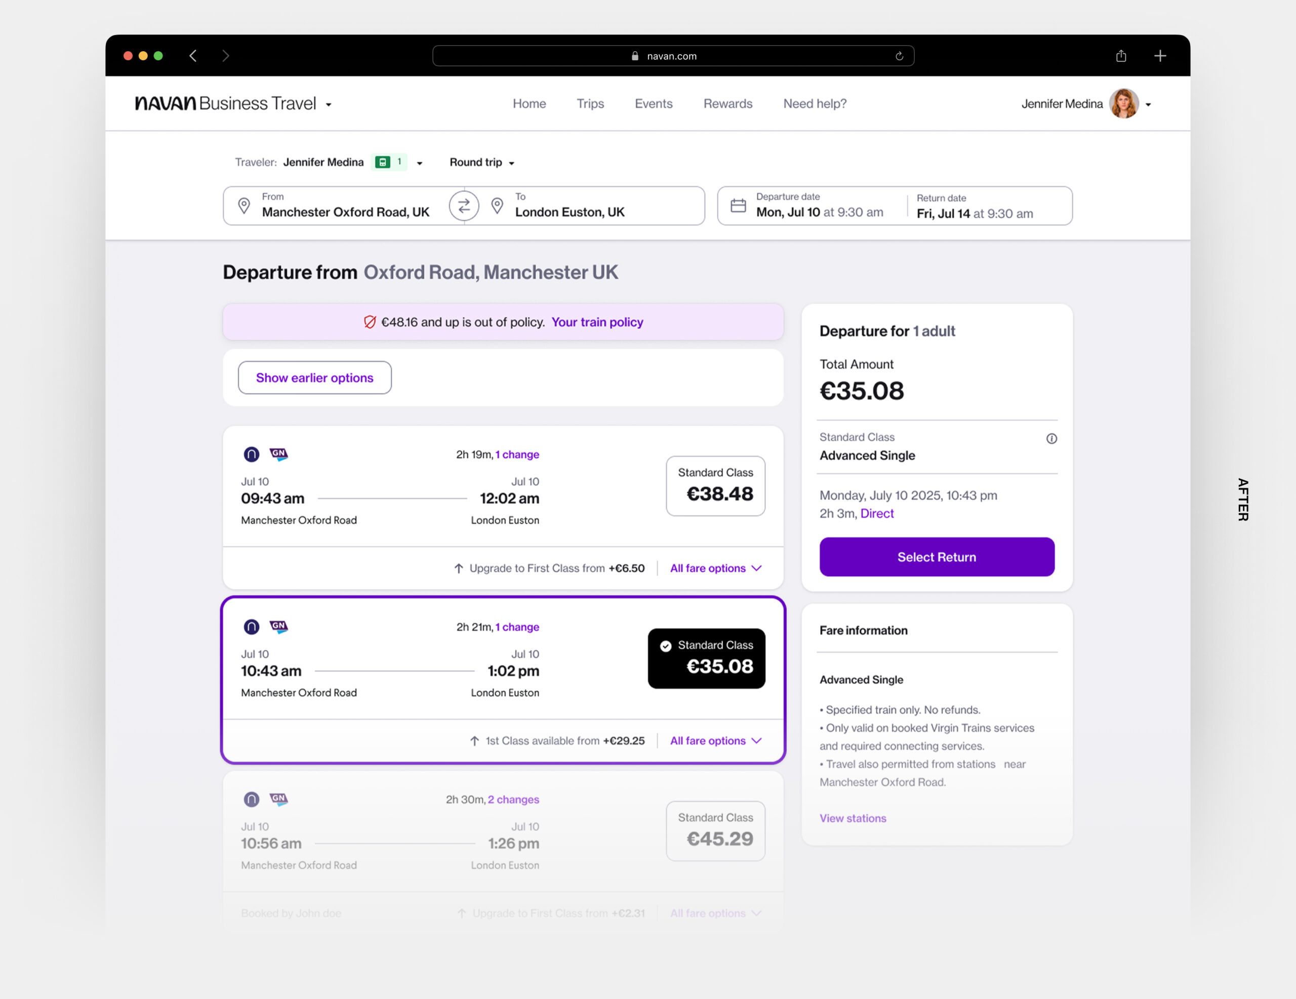Open a new browser tab with plus icon
This screenshot has height=999, width=1296.
1160,56
